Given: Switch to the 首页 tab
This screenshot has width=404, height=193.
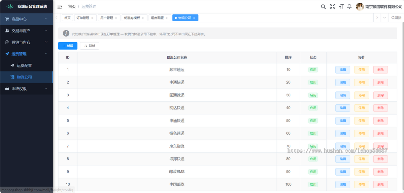Looking at the screenshot, I should [x=67, y=18].
